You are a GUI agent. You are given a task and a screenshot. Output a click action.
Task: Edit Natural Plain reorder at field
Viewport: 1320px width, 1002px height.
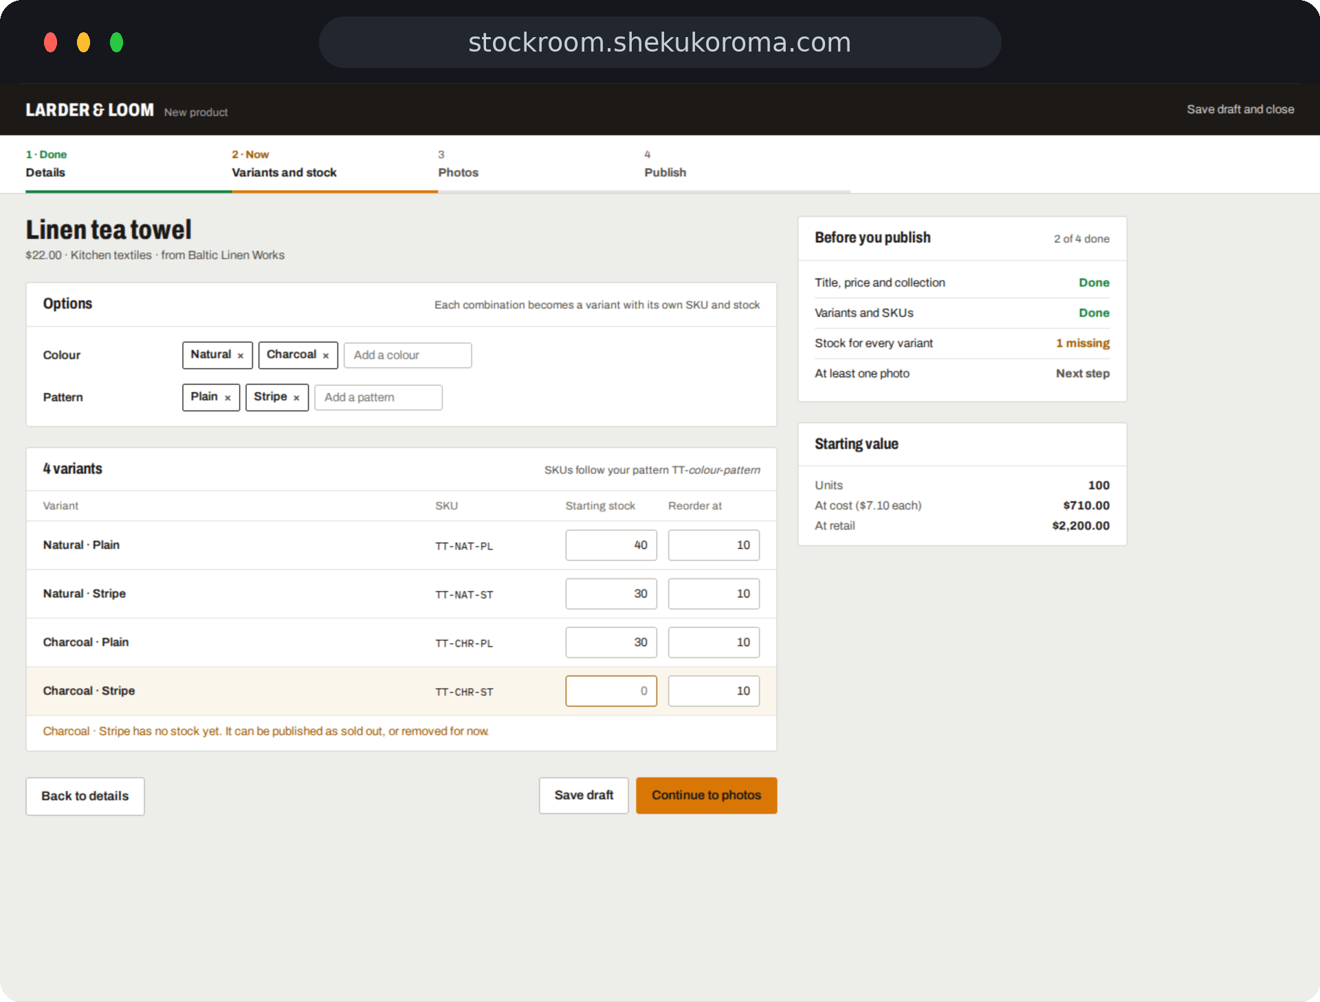[714, 545]
